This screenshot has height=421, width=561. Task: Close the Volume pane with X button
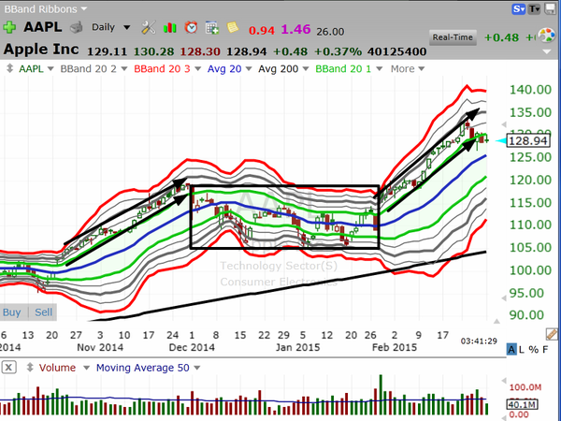[8, 368]
